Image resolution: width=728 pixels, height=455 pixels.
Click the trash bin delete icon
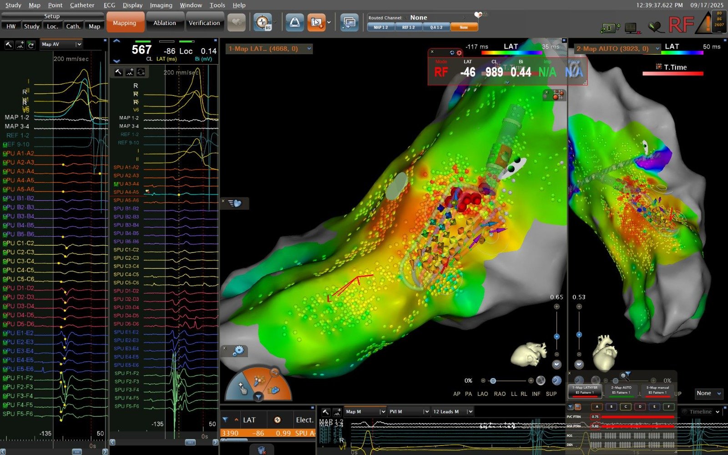(x=262, y=450)
